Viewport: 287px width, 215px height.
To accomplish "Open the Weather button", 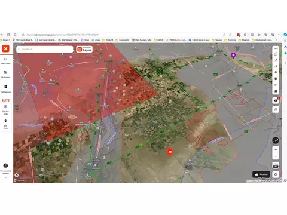I will click(261, 174).
